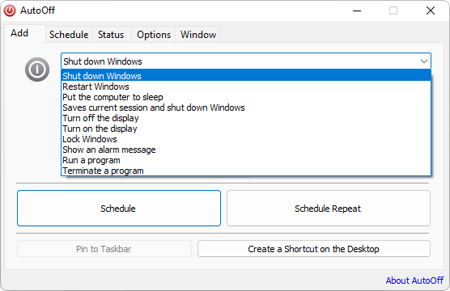450x291 pixels.
Task: Choose Restart Windows from the list
Action: pos(246,86)
